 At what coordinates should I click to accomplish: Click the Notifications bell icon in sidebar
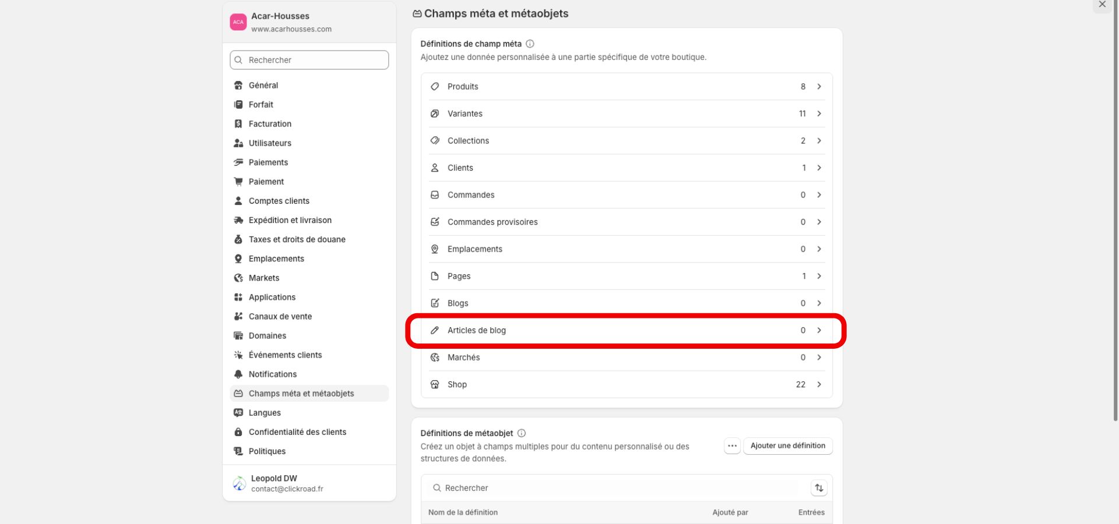[x=238, y=374]
